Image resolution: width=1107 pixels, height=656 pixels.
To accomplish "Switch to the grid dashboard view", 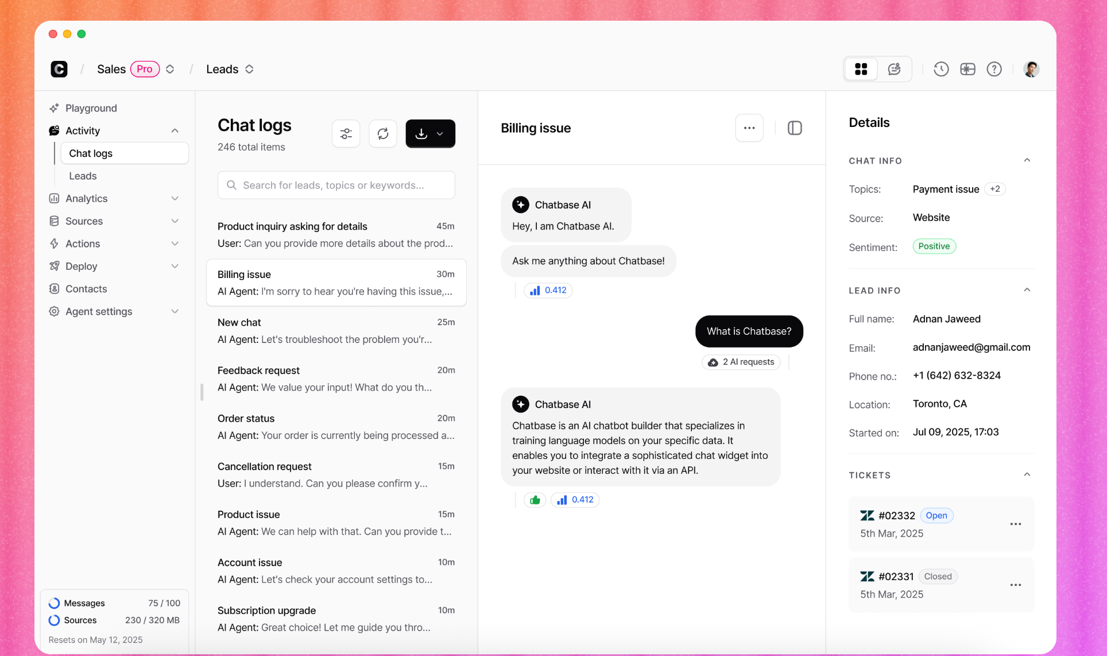I will (x=861, y=70).
